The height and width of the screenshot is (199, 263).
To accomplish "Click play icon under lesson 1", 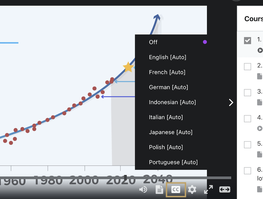I will (x=260, y=50).
